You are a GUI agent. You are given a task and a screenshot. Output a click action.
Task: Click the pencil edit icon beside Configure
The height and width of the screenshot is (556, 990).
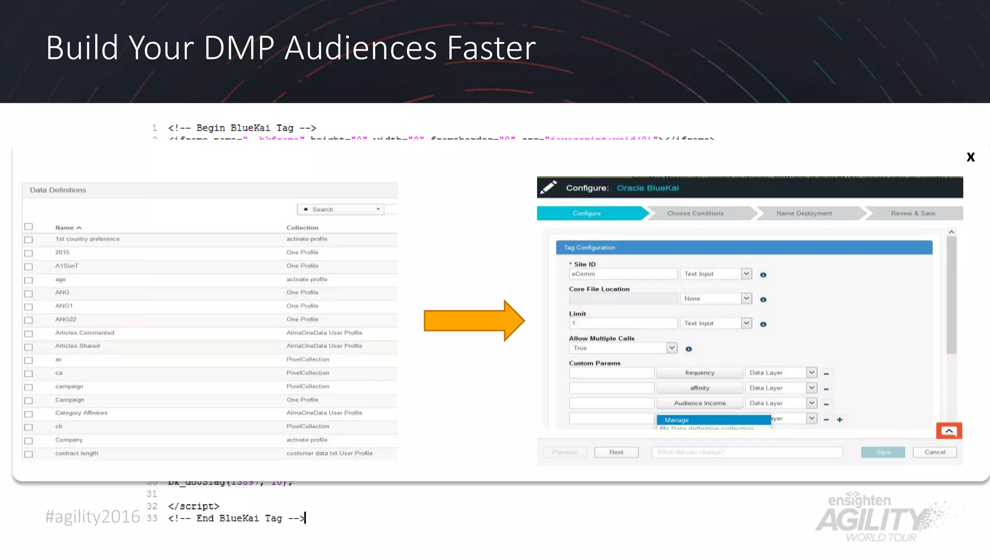click(548, 187)
